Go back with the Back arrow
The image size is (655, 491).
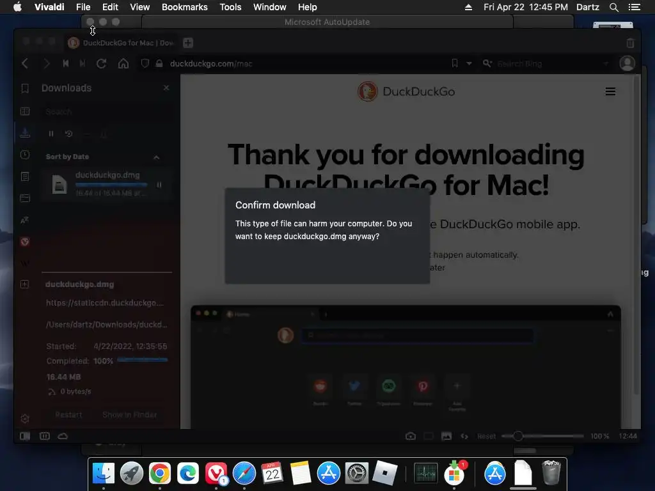(25, 63)
